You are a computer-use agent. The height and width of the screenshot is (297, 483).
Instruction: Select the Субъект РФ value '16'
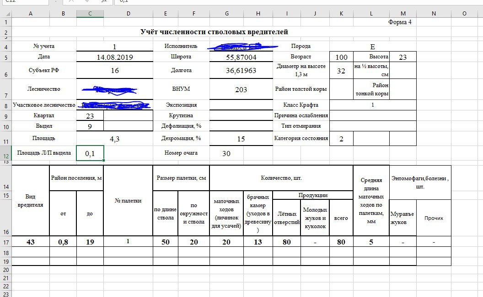(115, 71)
